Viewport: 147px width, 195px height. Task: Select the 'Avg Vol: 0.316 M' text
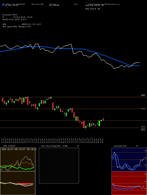(94, 5)
